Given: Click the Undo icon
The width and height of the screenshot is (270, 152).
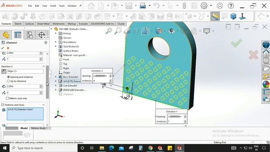Looking at the screenshot, I should click(x=157, y=5).
